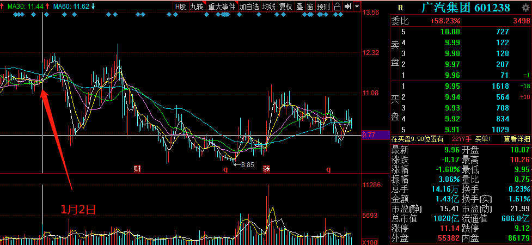Select the 九转 indicator button
The height and width of the screenshot is (245, 532).
(x=197, y=6)
